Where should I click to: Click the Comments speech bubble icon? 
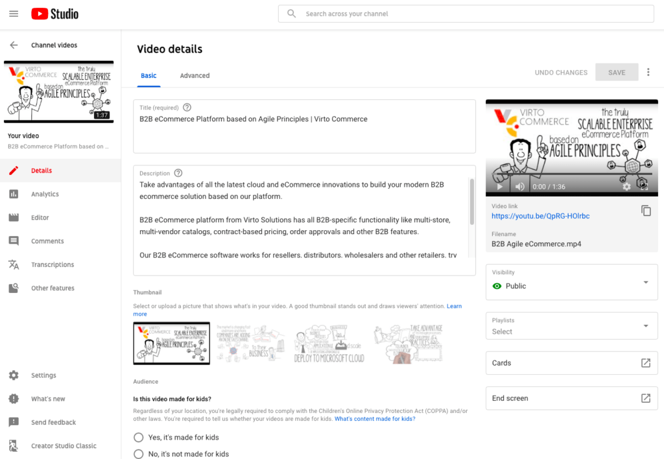(14, 241)
